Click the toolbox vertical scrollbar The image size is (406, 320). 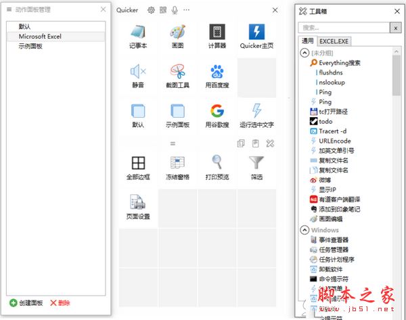[x=397, y=169]
